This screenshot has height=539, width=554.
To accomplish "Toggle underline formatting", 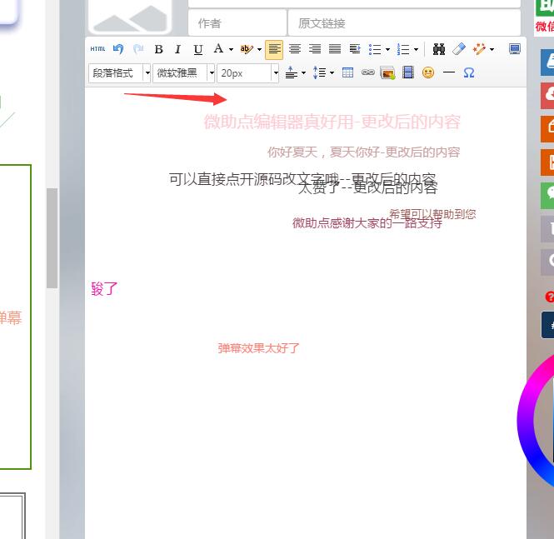I will [x=198, y=49].
